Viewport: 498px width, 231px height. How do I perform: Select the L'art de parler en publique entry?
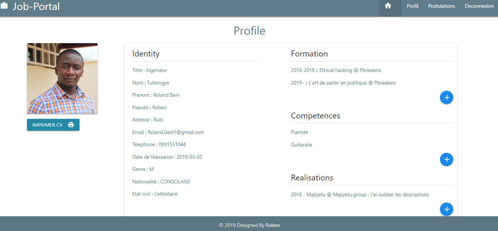tap(343, 83)
